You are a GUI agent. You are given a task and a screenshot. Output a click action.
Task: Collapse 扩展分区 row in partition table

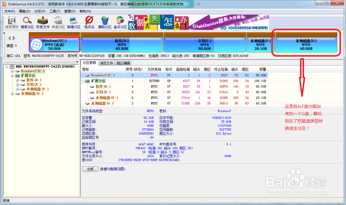[x=83, y=81]
